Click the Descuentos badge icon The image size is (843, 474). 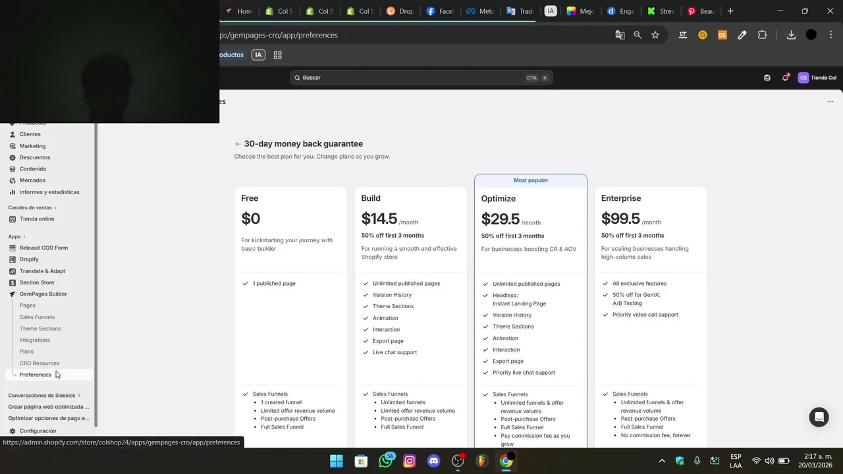13,157
